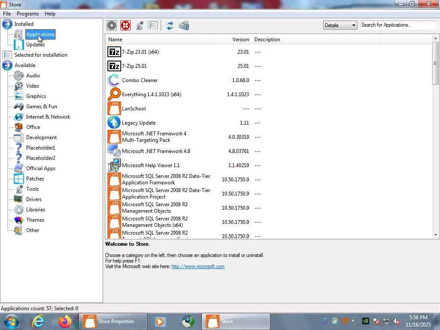Click the Libraries gear icon
Viewport: 440px width, 330px height.
19,210
